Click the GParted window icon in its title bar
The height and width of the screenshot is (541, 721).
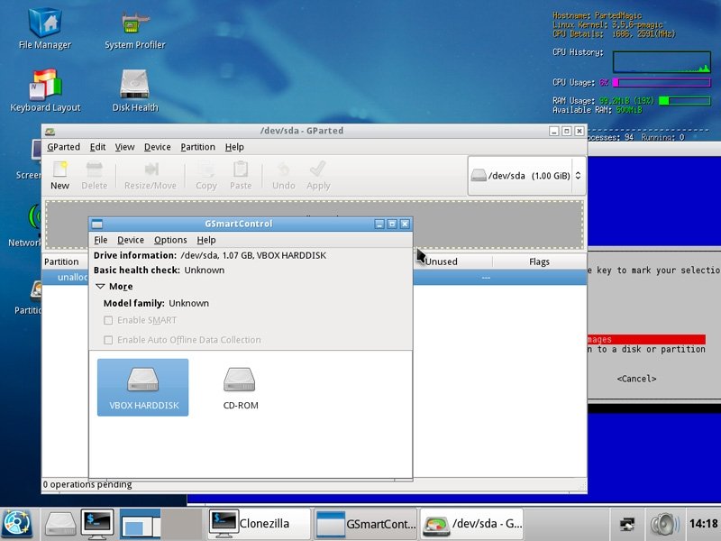click(x=50, y=131)
